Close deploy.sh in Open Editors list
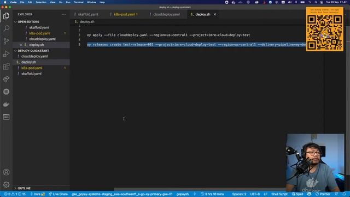 click(x=21, y=45)
